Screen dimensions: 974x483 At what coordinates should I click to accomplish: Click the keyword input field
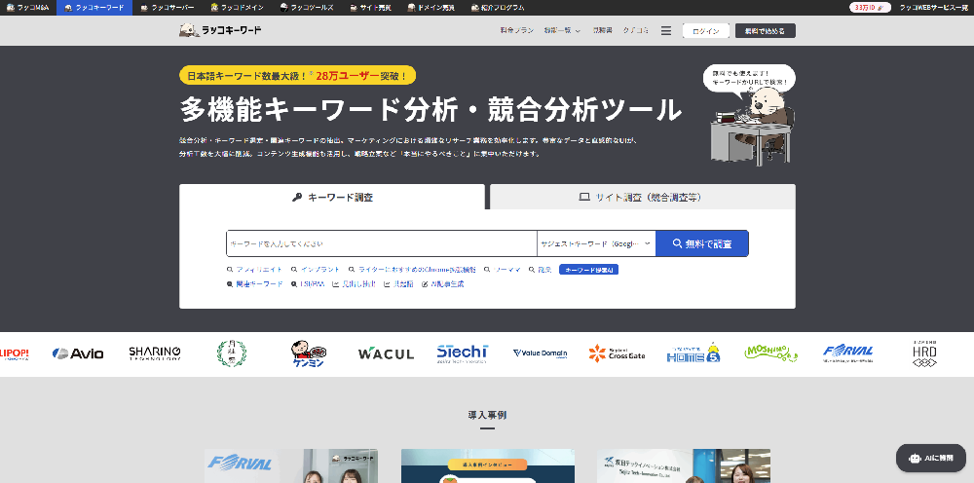(381, 243)
